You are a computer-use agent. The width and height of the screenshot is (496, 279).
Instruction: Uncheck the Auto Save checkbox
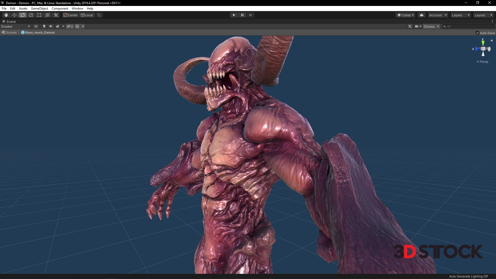pyautogui.click(x=477, y=33)
